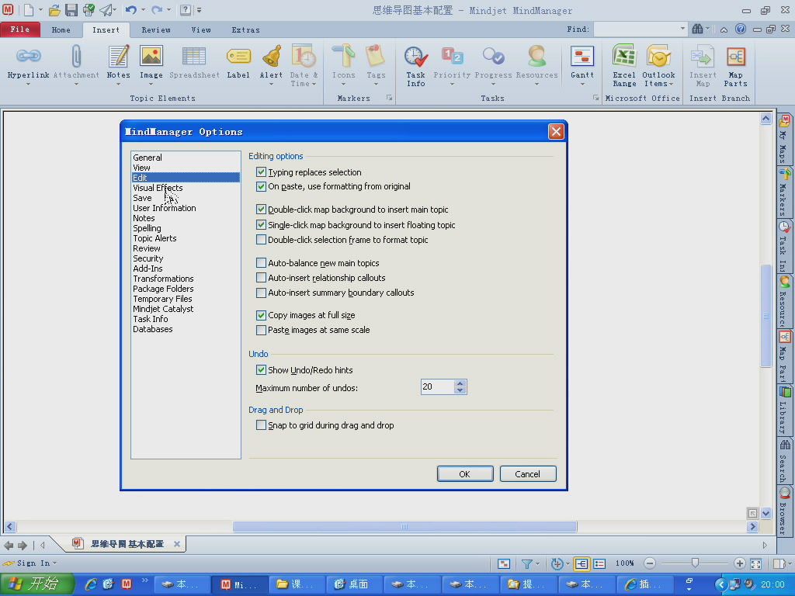The height and width of the screenshot is (596, 795).
Task: Zoom in with the plus button
Action: 739,563
